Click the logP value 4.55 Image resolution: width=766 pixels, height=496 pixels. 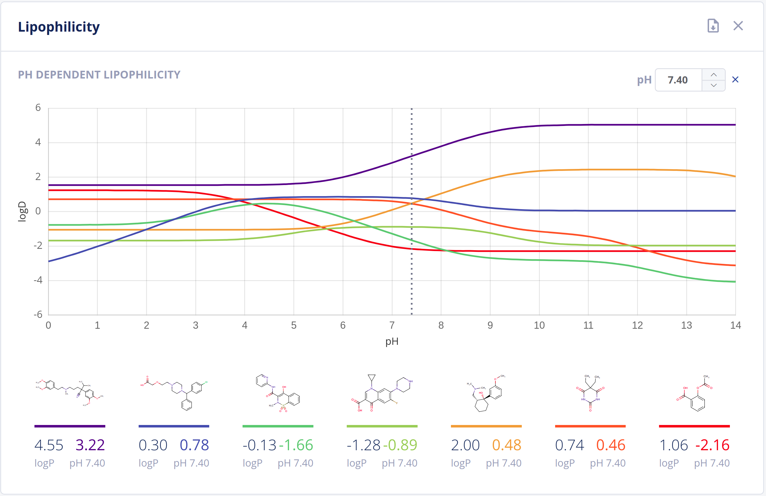[49, 445]
